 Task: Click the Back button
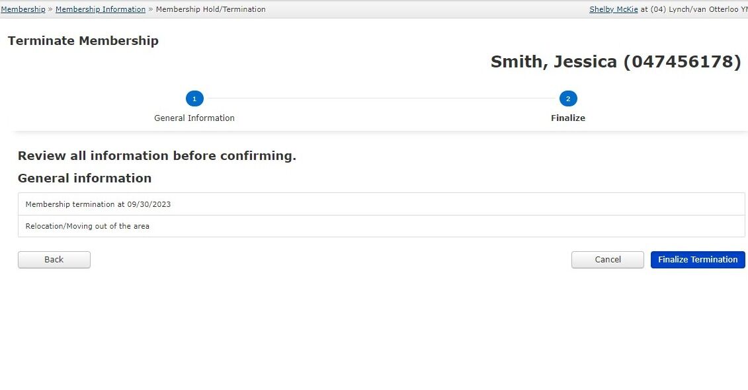pos(54,260)
